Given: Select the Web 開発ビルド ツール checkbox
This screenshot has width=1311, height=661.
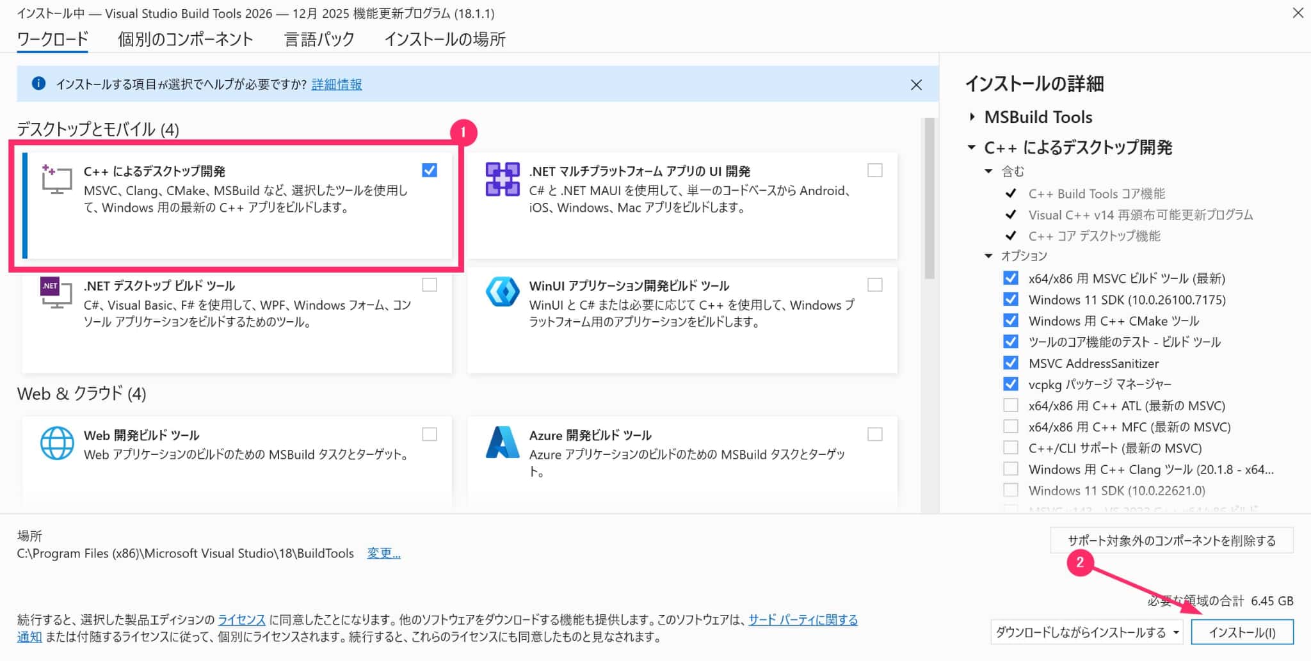Looking at the screenshot, I should click(430, 434).
